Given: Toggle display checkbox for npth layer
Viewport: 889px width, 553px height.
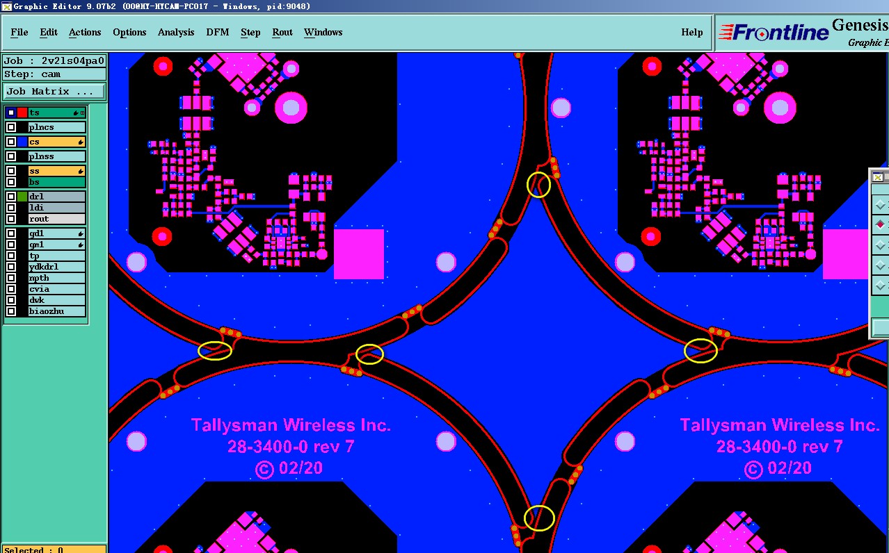Looking at the screenshot, I should click(x=11, y=278).
